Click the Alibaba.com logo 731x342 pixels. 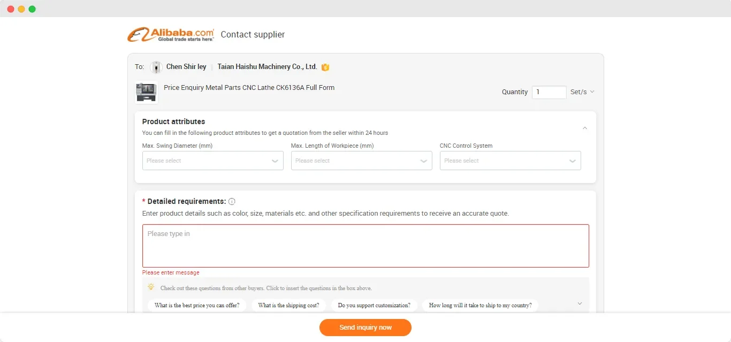click(x=170, y=35)
